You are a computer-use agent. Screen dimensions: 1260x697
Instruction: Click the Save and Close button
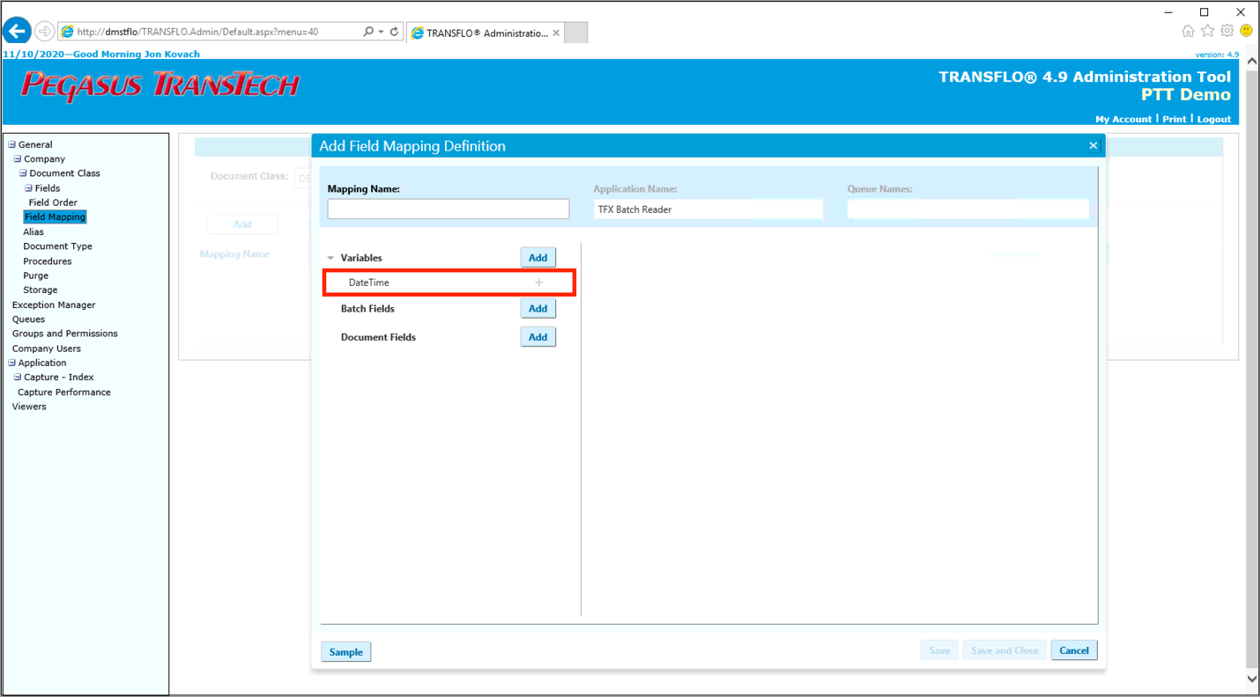coord(1004,650)
